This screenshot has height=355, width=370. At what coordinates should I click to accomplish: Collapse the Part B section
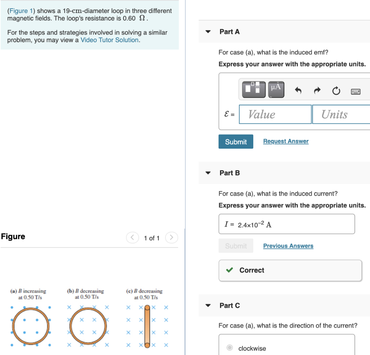[208, 173]
